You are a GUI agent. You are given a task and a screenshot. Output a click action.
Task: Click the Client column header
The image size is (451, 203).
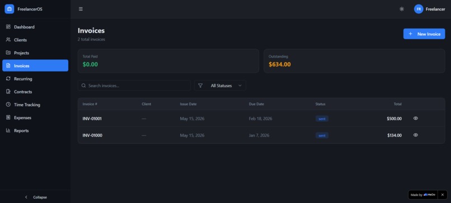(x=147, y=104)
